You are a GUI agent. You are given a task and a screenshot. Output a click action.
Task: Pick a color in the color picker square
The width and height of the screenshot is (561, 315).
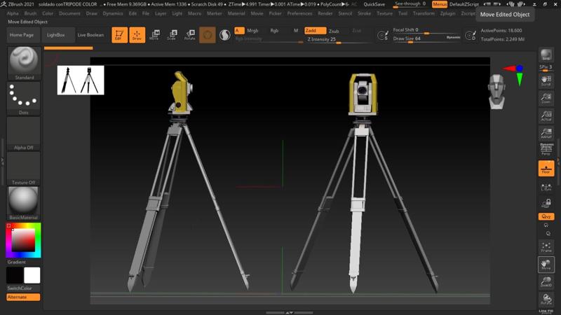click(23, 240)
